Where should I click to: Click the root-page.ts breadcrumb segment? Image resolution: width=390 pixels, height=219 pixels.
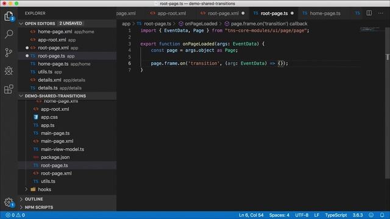pos(154,24)
